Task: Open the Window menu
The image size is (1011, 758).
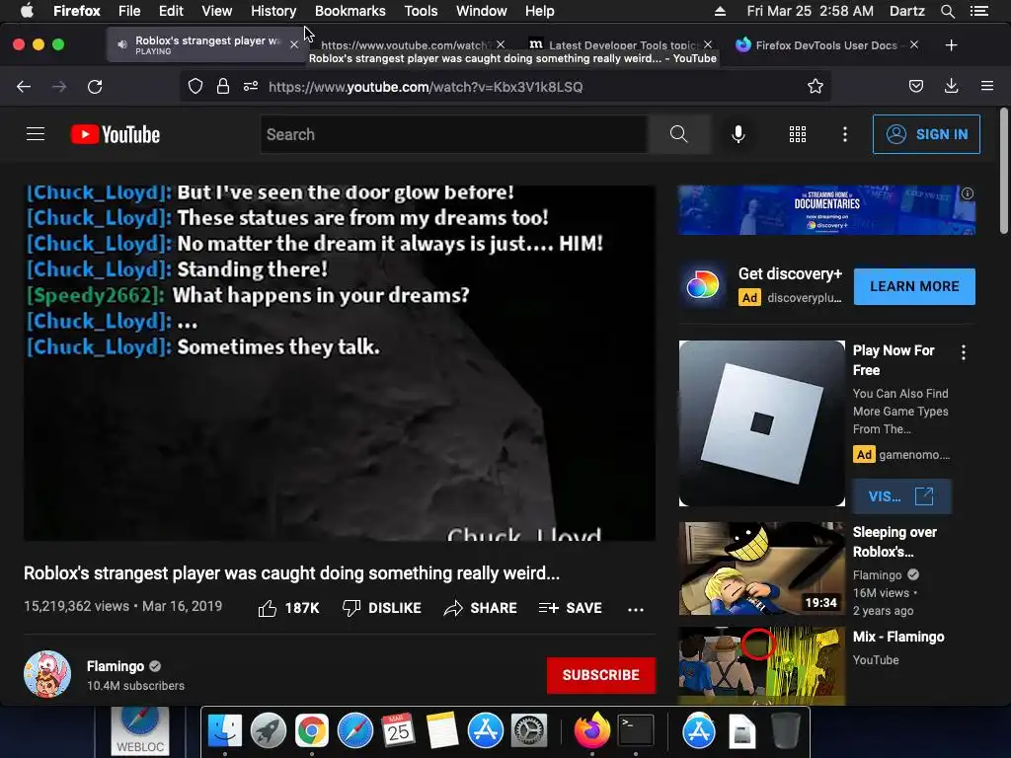Action: tap(482, 11)
